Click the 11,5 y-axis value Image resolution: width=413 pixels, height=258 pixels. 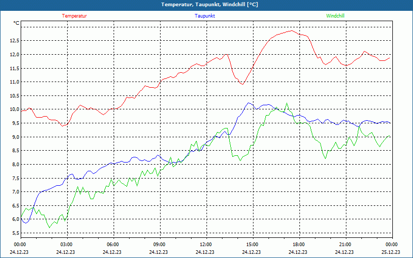point(14,68)
